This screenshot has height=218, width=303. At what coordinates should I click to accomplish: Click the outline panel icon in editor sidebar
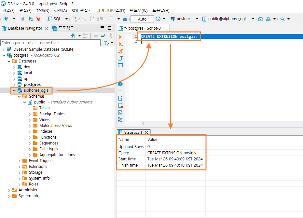pyautogui.click(x=120, y=120)
